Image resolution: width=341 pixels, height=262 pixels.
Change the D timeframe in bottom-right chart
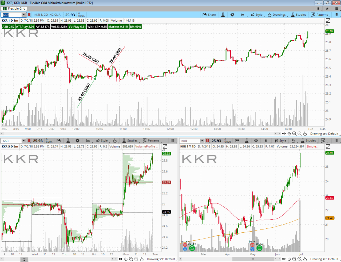tap(266, 141)
